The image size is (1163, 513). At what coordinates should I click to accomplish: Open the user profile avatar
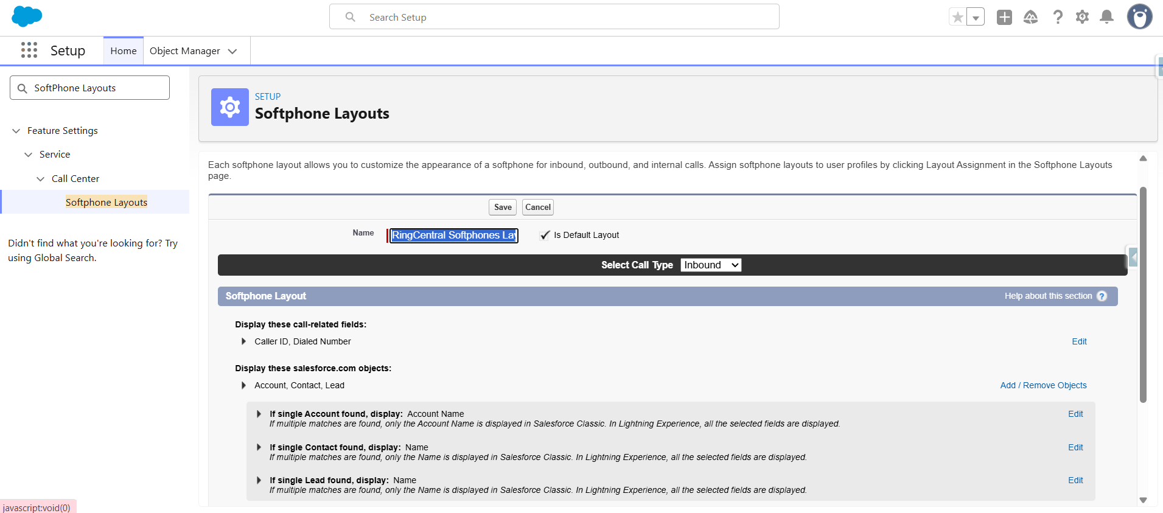[x=1139, y=17]
